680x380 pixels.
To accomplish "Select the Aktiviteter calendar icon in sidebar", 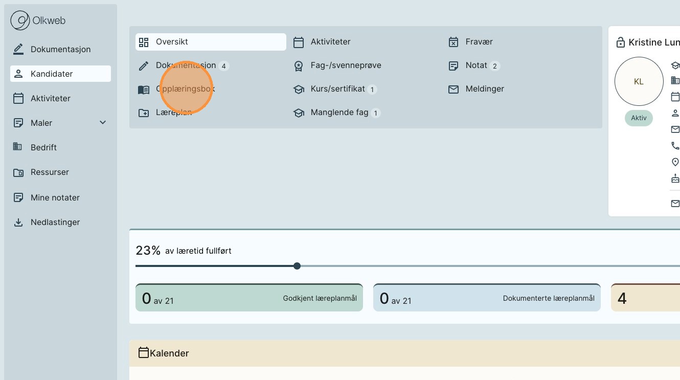I will (x=18, y=98).
